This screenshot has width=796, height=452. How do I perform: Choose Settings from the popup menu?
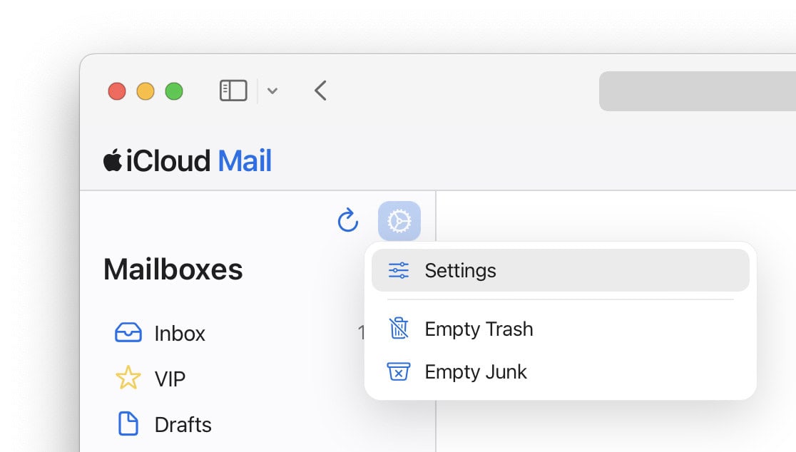point(561,270)
